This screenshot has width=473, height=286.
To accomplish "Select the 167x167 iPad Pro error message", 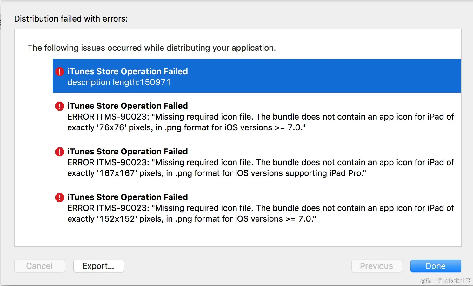I will (x=260, y=168).
